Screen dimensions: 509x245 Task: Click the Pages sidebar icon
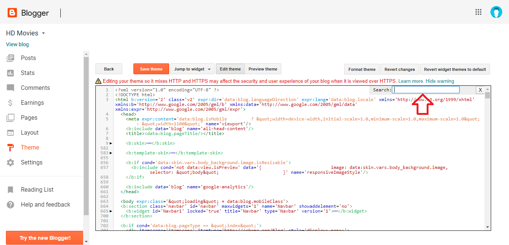[10, 118]
